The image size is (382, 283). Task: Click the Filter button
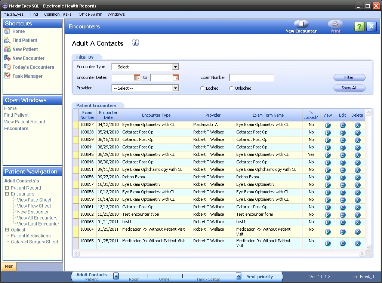click(349, 77)
